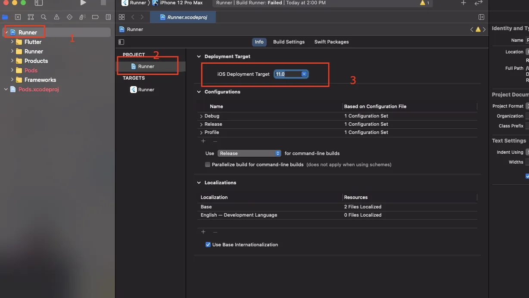The image size is (529, 298).
Task: Add a localization with plus button
Action: pyautogui.click(x=203, y=232)
